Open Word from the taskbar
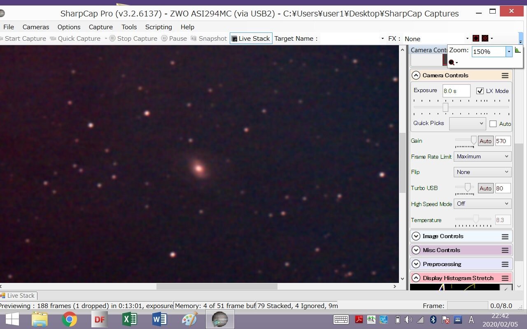 tap(159, 319)
